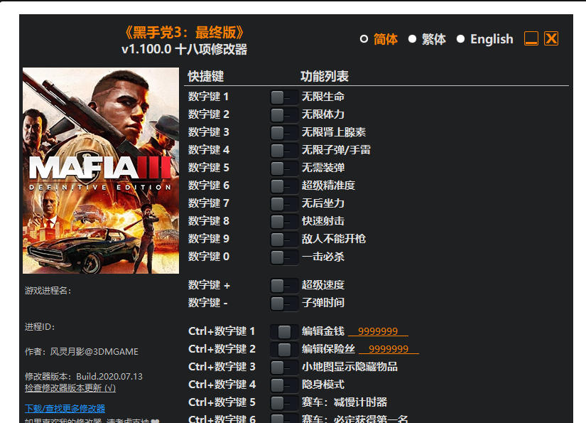The image size is (586, 423).
Task: Edit the fuse value field 9999999
Action: pos(389,349)
